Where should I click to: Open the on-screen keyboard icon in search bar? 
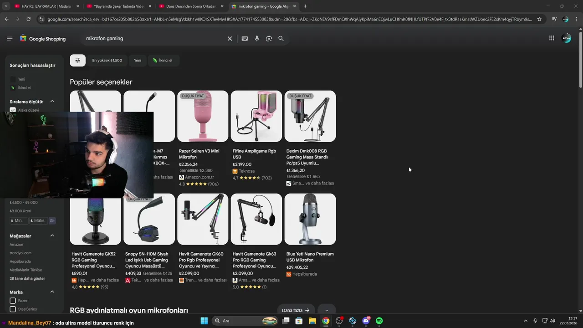click(x=245, y=39)
